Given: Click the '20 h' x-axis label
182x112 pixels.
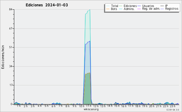Looking at the screenshot, I should tap(152, 106).
